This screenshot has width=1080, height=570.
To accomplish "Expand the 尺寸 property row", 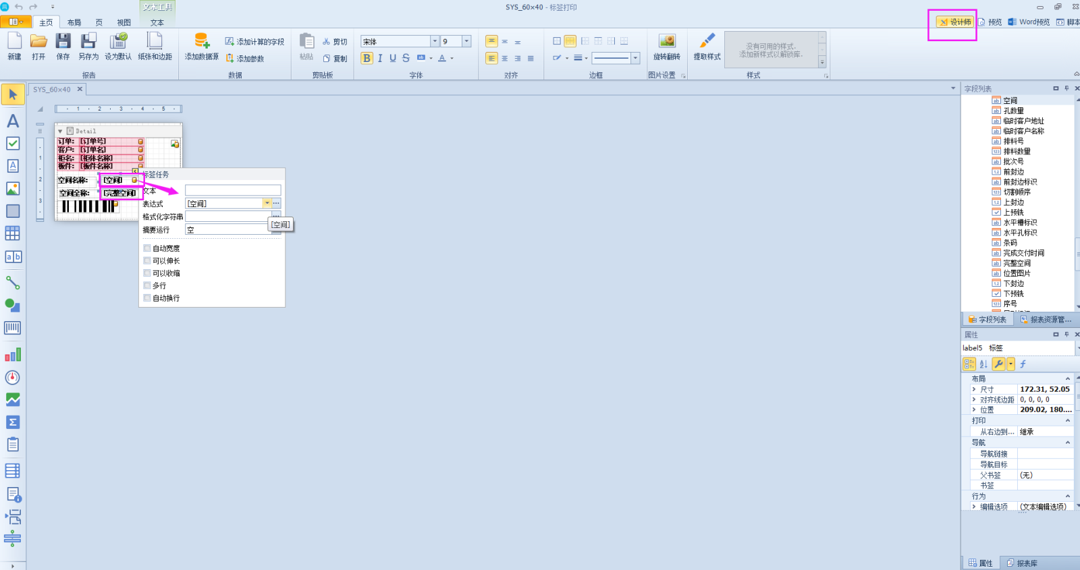I will [x=974, y=389].
